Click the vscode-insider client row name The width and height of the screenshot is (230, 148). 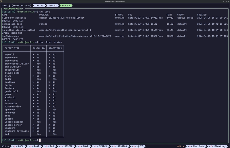click(14, 122)
